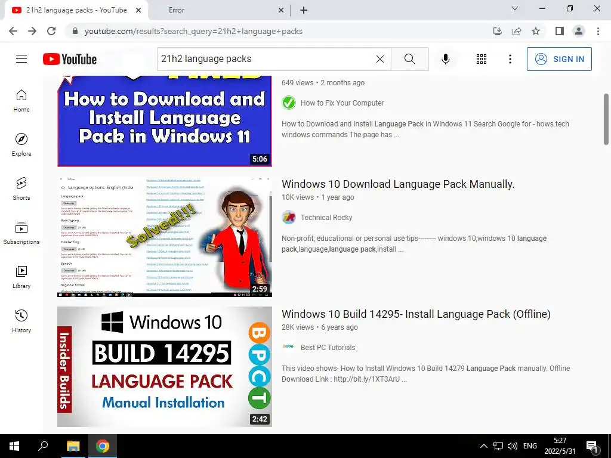Go back in Chrome
Viewport: 611px width, 458px height.
[13, 31]
